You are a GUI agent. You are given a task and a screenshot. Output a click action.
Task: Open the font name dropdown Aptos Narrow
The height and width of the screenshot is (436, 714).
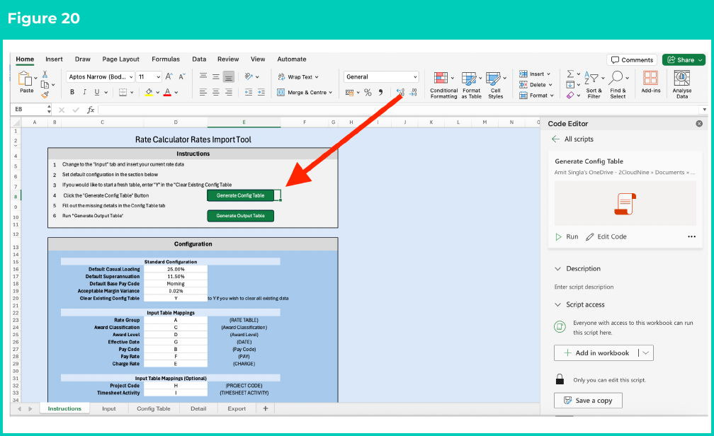[100, 77]
